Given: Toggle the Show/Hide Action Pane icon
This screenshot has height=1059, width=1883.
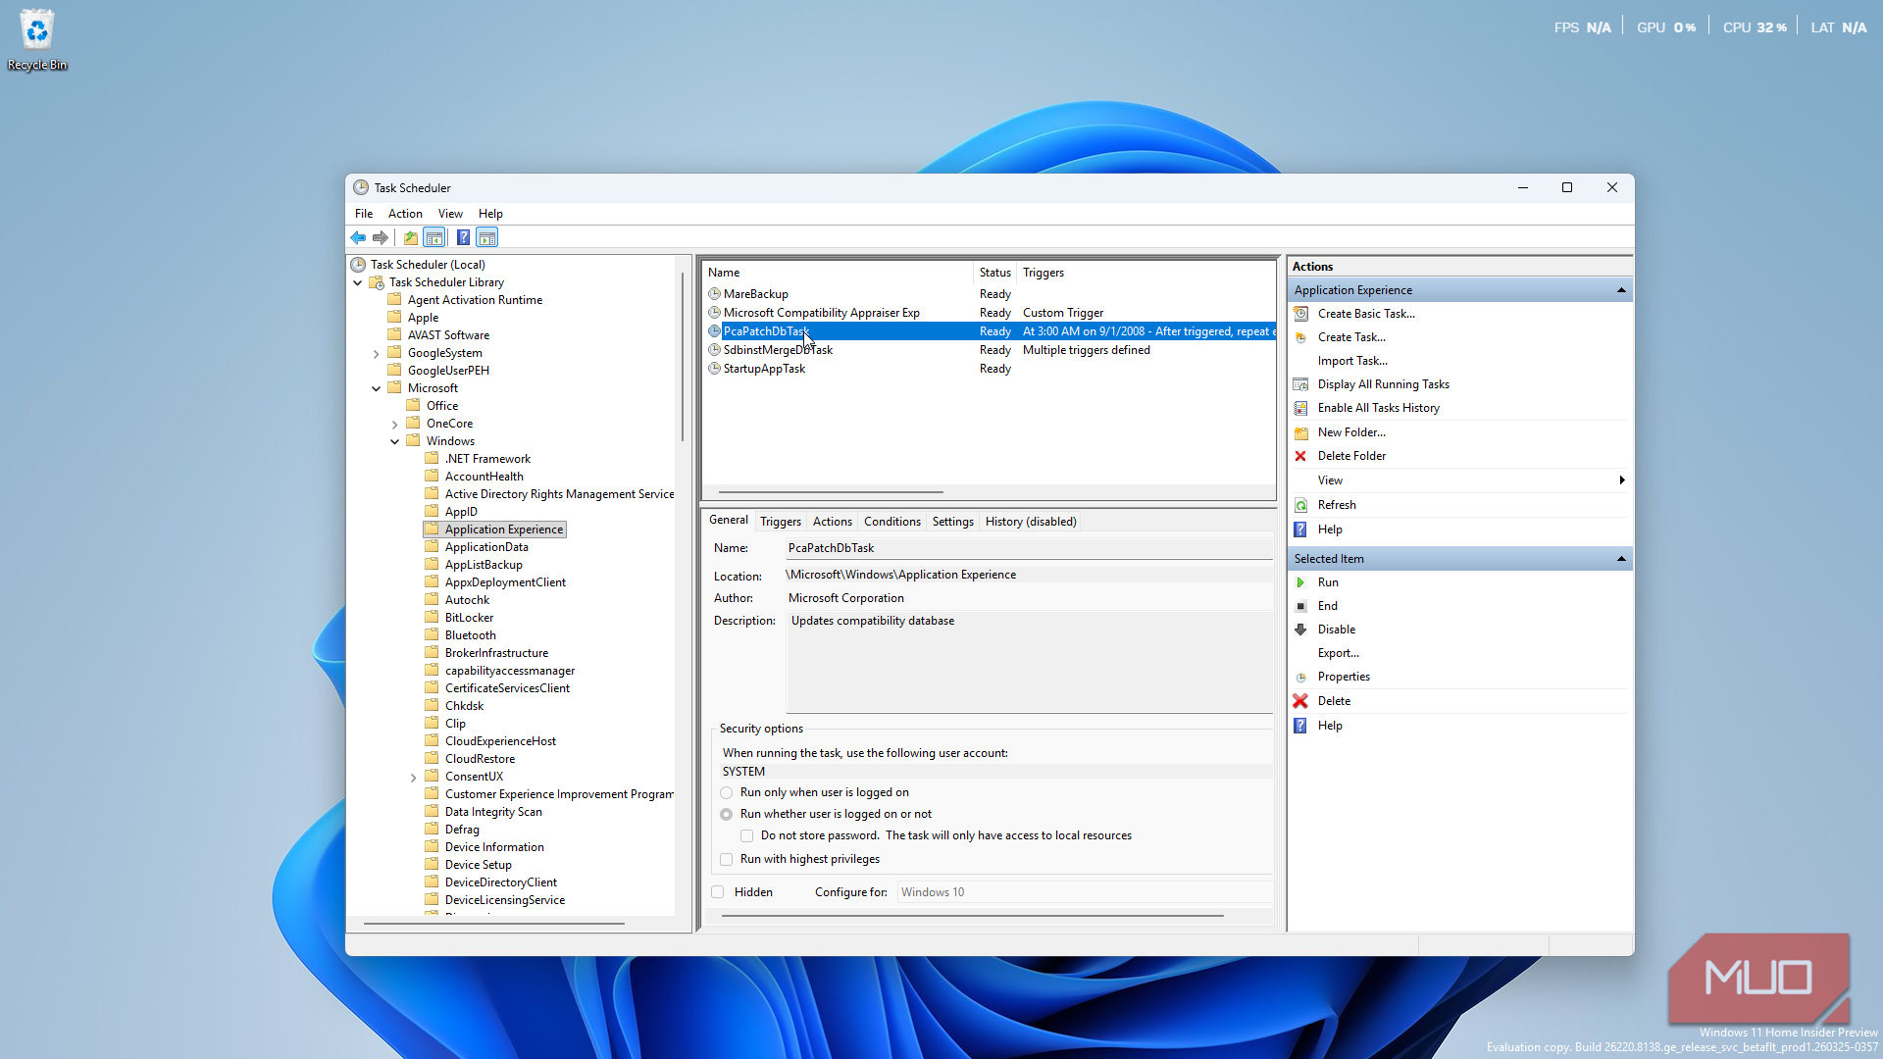Looking at the screenshot, I should (x=487, y=237).
